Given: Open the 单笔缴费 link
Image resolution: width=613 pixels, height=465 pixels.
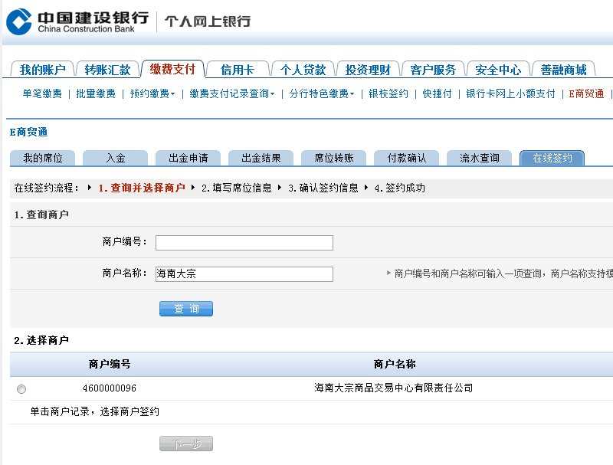Looking at the screenshot, I should coord(41,93).
